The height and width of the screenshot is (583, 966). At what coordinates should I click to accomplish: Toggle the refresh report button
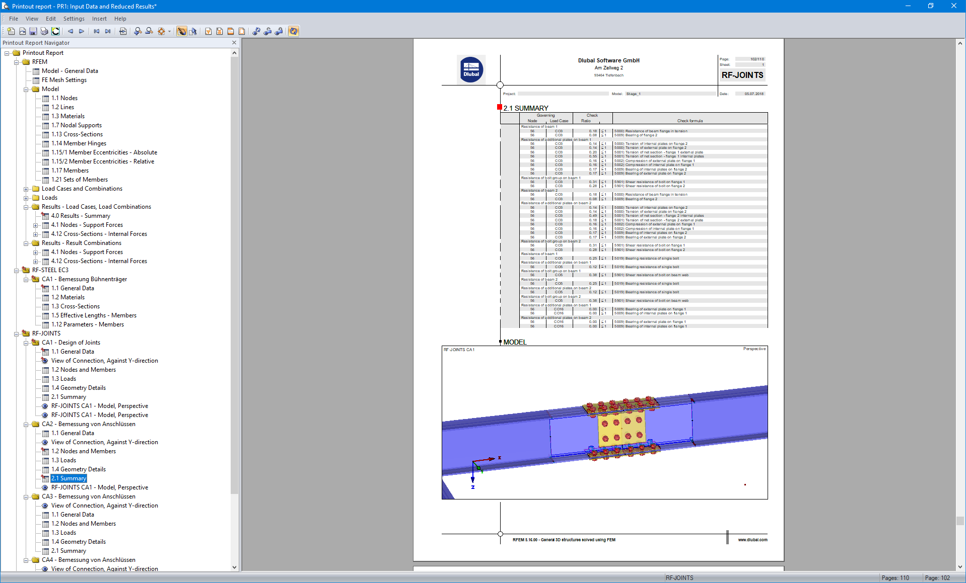pyautogui.click(x=294, y=31)
